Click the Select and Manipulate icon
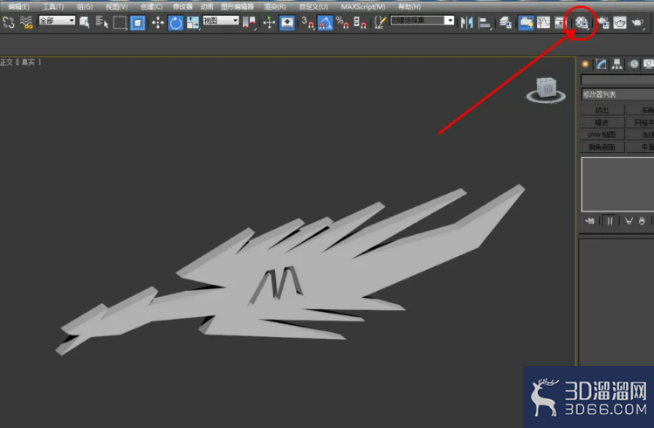The width and height of the screenshot is (654, 428). click(x=270, y=23)
